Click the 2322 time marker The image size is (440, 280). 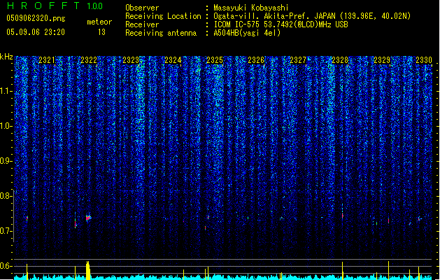click(x=89, y=59)
